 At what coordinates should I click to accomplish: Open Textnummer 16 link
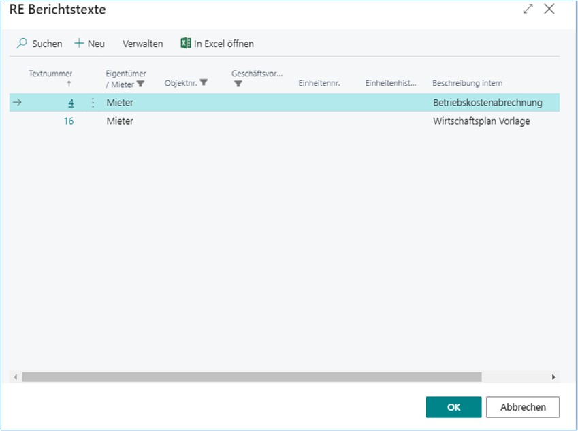coord(69,121)
